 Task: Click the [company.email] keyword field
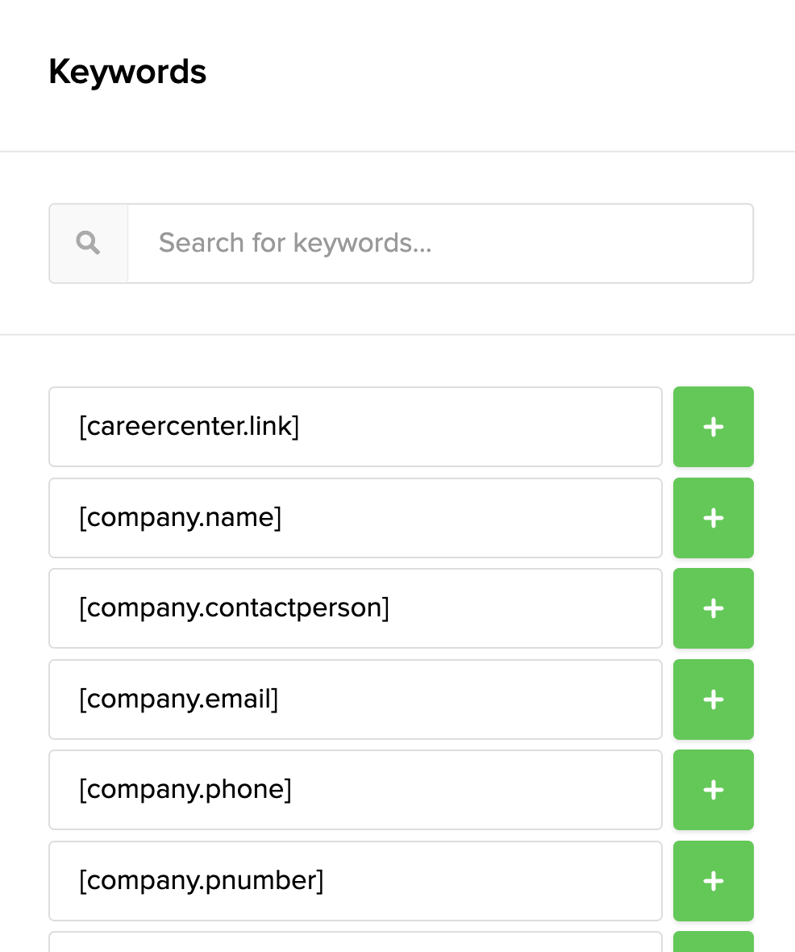[355, 699]
